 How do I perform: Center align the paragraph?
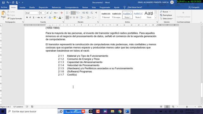(x=70, y=17)
